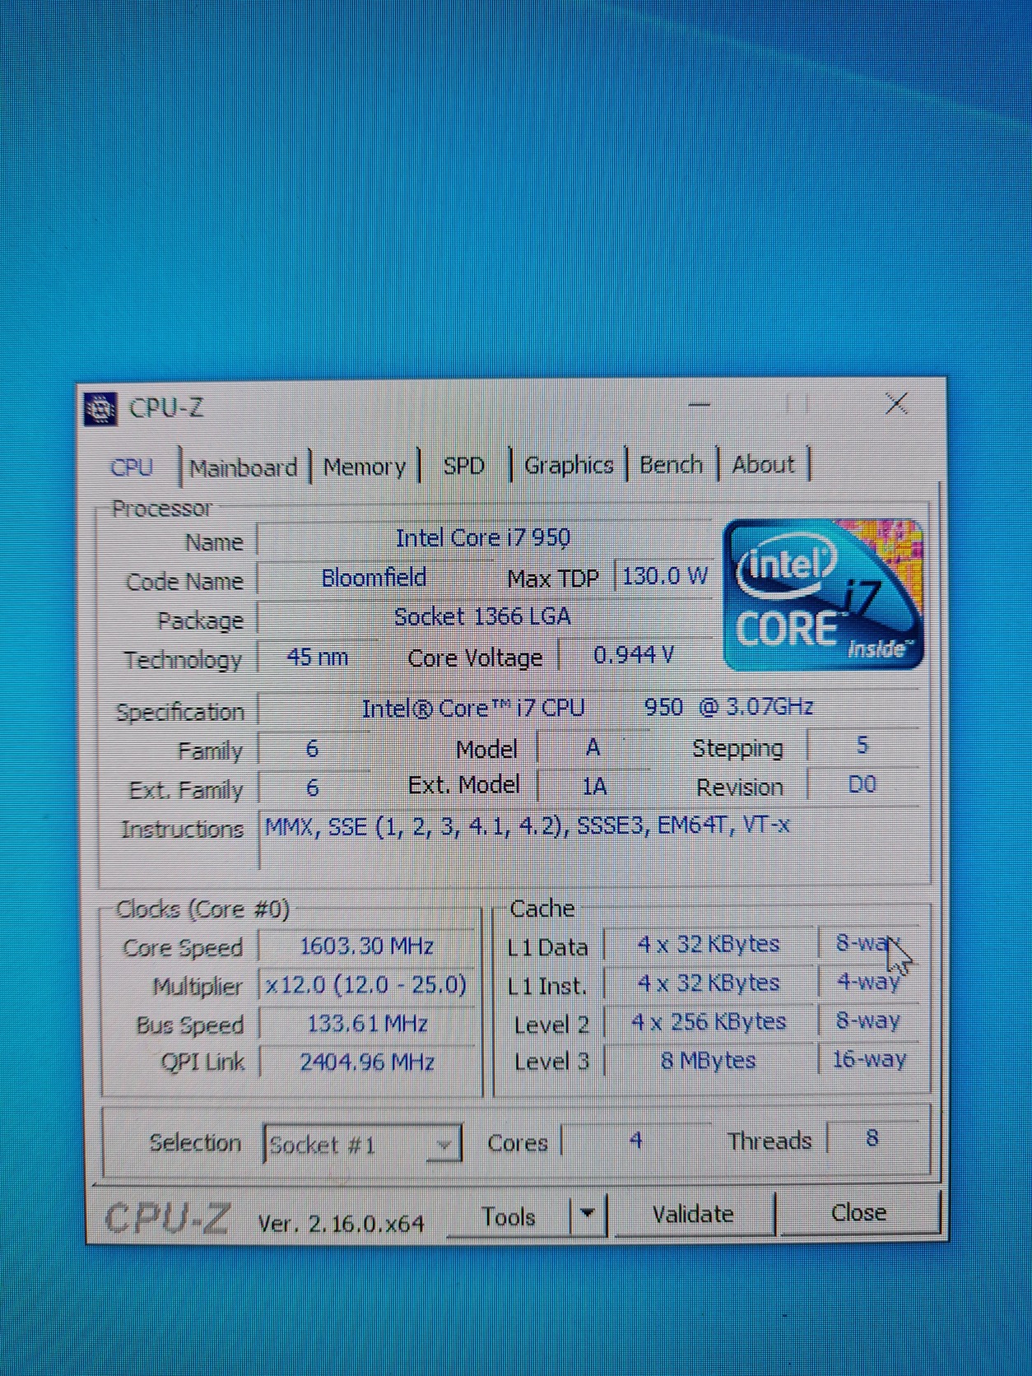Click the Package value 'Socket 1366 LGA'
This screenshot has width=1032, height=1376.
pyautogui.click(x=484, y=616)
